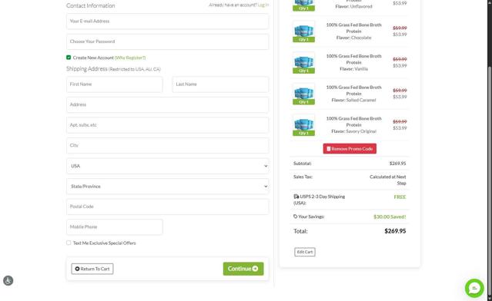Viewport: 492px width, 301px height.
Task: Click the USPS shipping truck icon
Action: (x=296, y=197)
